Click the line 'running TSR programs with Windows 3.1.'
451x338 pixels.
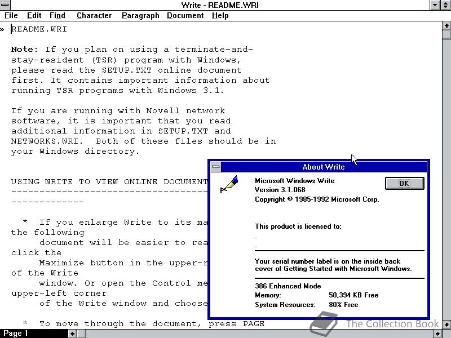pos(117,91)
